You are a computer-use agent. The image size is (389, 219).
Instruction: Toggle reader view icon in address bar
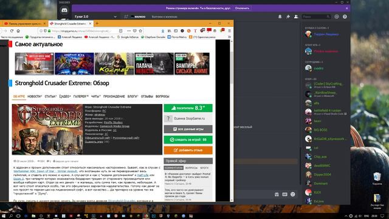[120, 31]
